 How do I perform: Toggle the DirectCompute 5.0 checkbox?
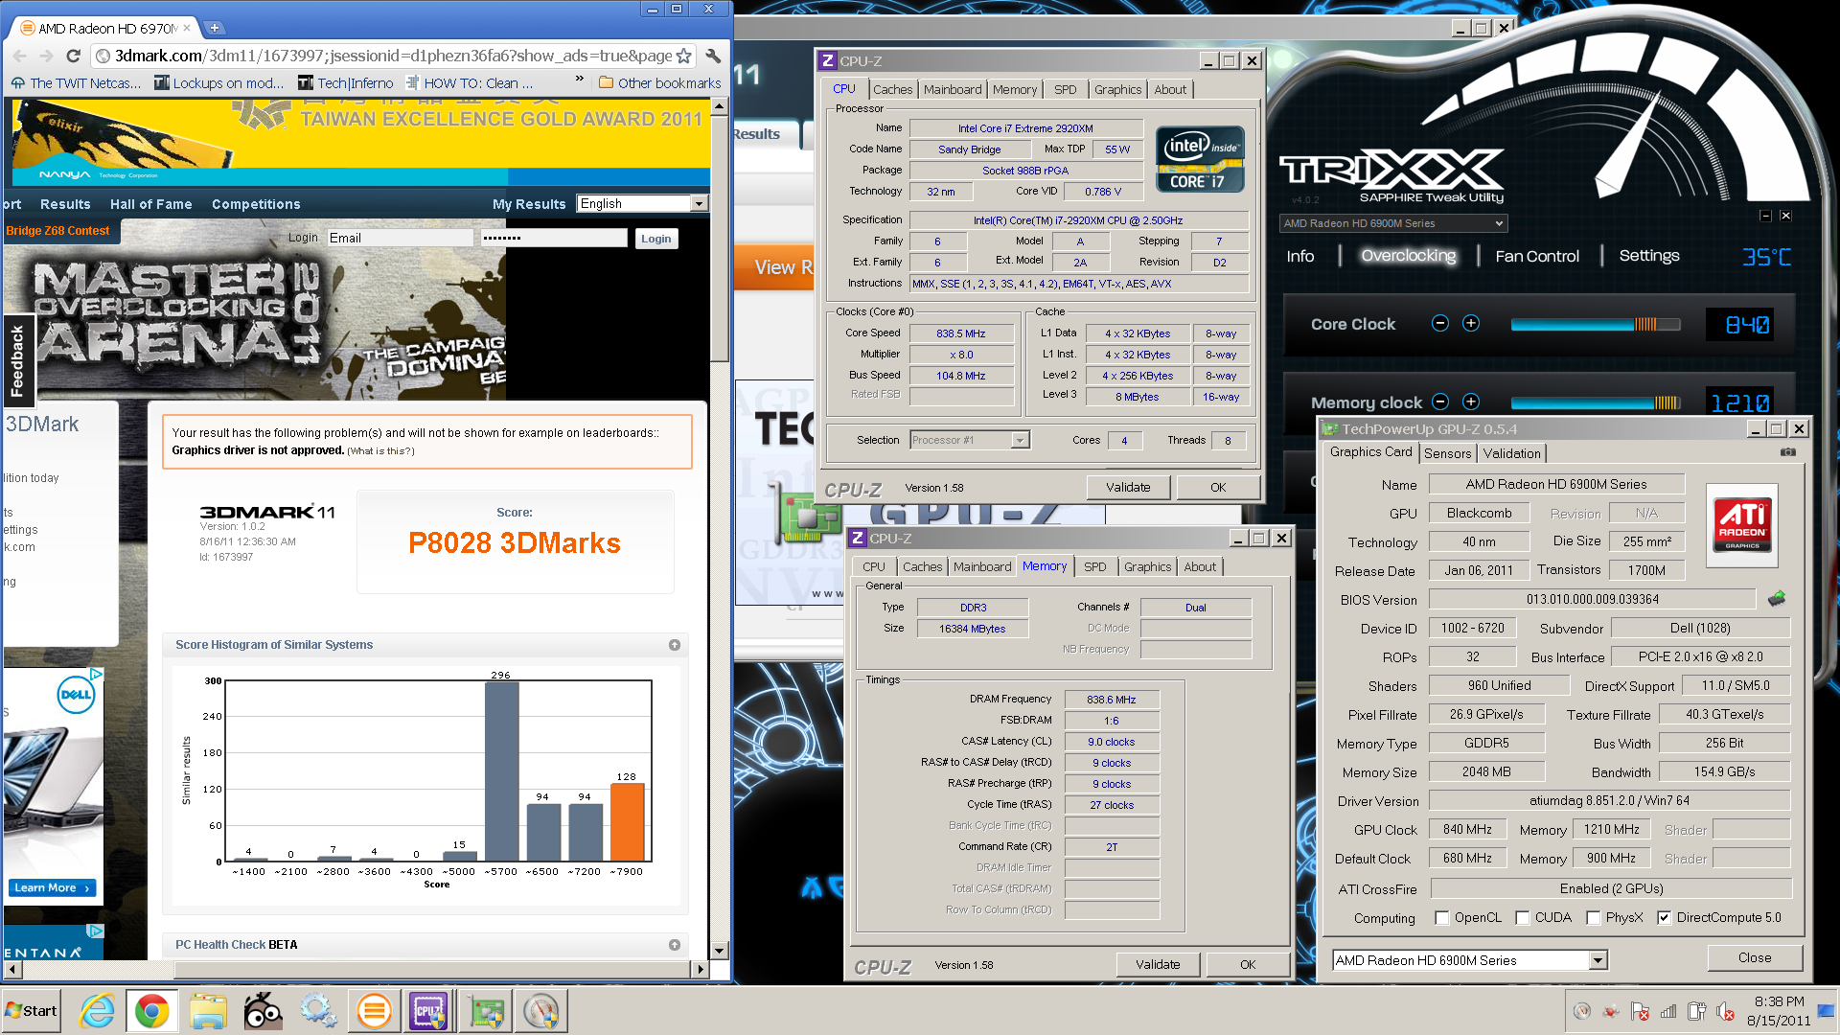click(x=1664, y=917)
